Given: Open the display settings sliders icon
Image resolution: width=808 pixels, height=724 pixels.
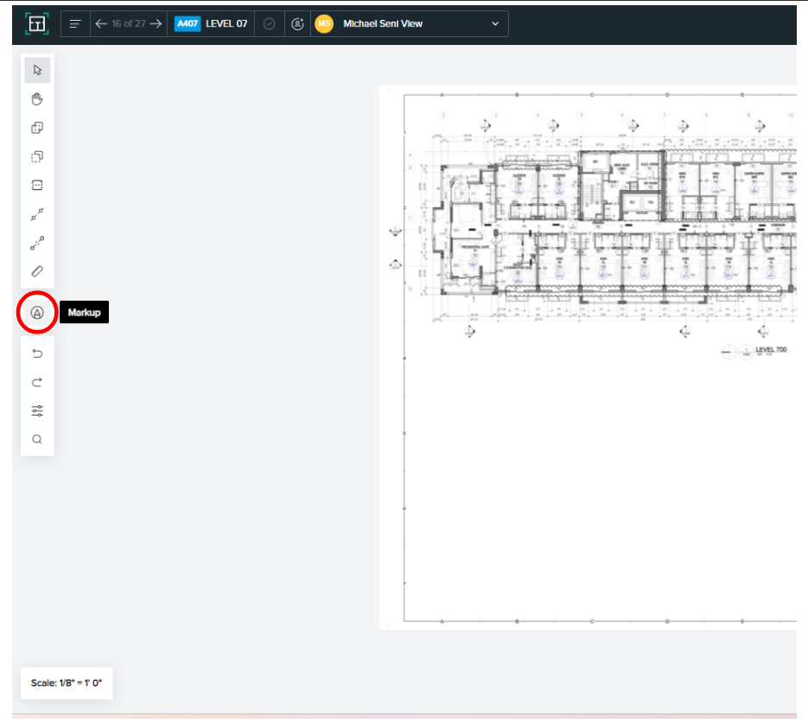Looking at the screenshot, I should (x=37, y=410).
